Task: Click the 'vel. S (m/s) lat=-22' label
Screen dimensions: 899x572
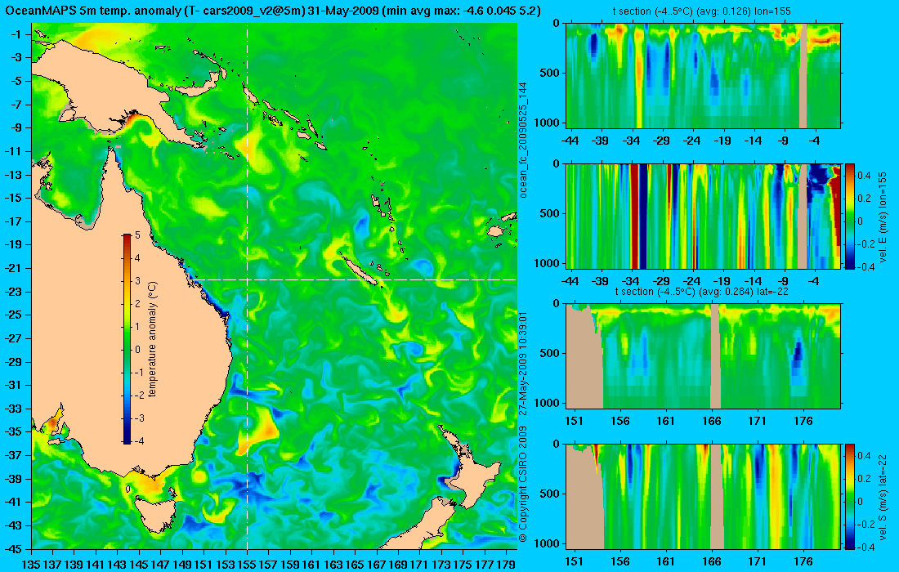Action: 883,497
